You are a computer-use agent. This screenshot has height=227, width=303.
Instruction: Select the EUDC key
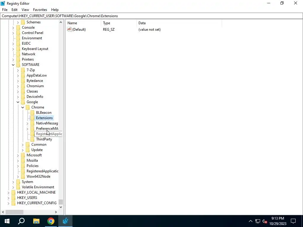pos(26,43)
